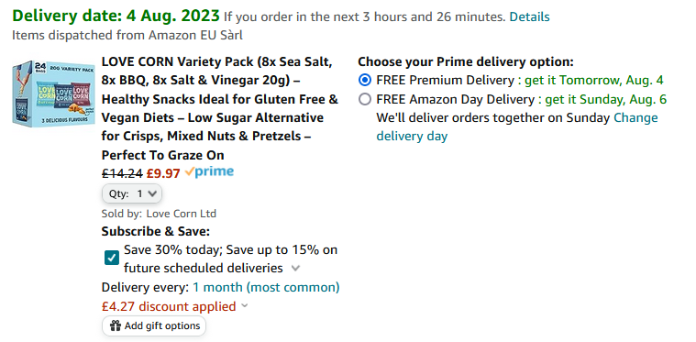Select FREE Premium Delivery radio option
Image resolution: width=696 pixels, height=342 pixels.
coord(365,81)
